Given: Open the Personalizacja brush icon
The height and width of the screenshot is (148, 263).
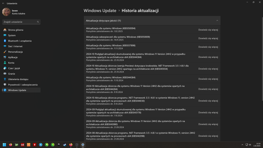Looking at the screenshot, I should tap(5, 52).
